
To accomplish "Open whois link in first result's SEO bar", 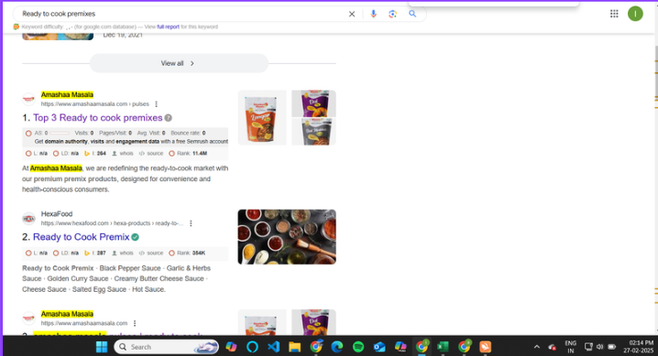I will point(123,153).
